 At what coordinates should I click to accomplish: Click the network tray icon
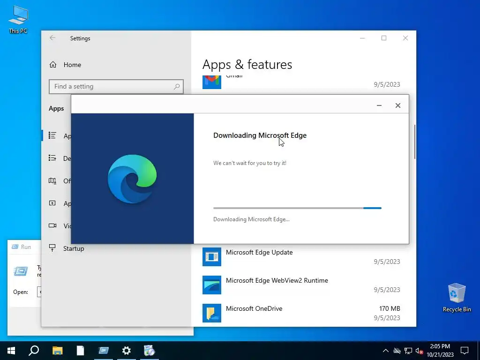[408, 351]
